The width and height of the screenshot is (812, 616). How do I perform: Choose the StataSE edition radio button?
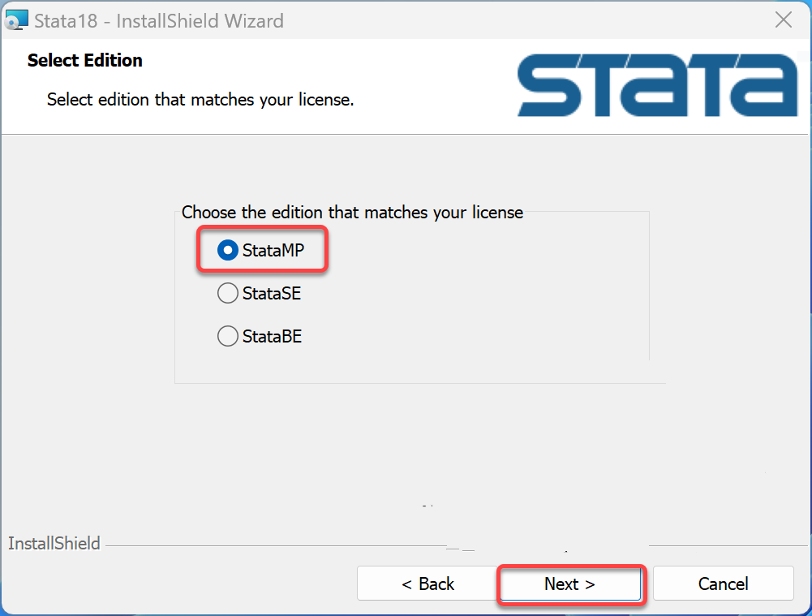(227, 293)
